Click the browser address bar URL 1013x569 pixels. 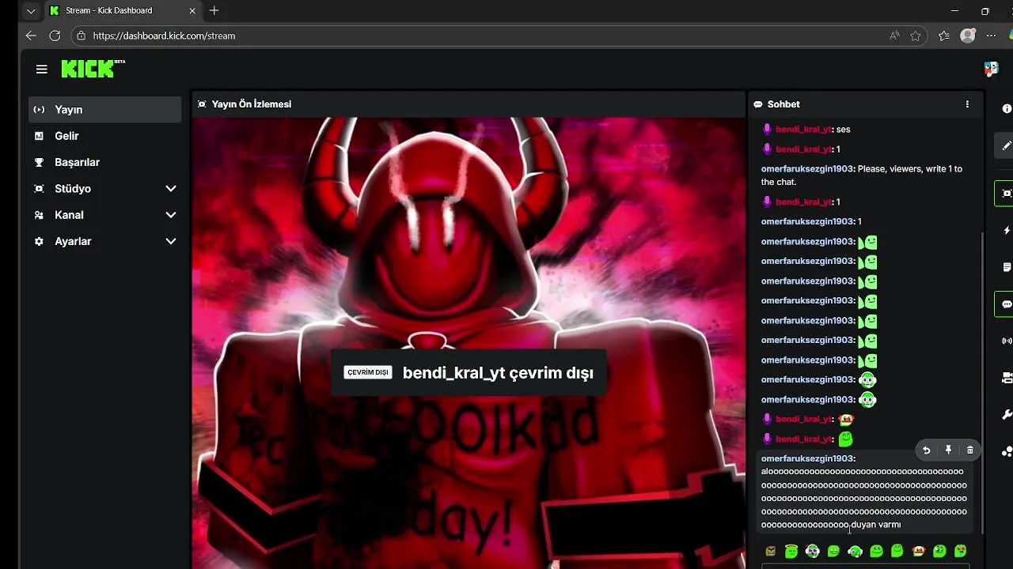tap(164, 36)
